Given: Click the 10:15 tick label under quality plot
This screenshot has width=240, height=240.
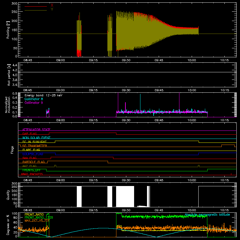Looking at the screenshot, I should (x=224, y=210).
